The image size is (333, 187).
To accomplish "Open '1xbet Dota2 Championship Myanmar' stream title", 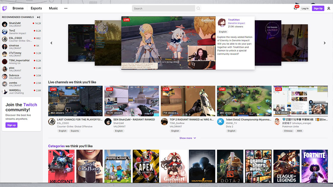I will click(249, 120).
